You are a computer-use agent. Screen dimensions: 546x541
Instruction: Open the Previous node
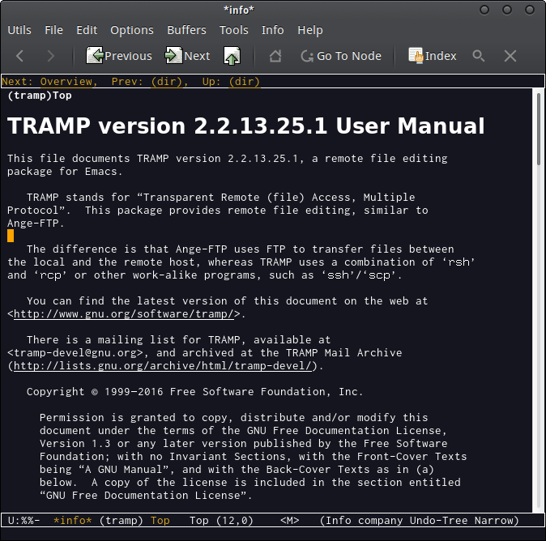click(119, 56)
